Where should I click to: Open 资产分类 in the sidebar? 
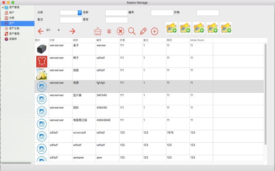click(14, 28)
